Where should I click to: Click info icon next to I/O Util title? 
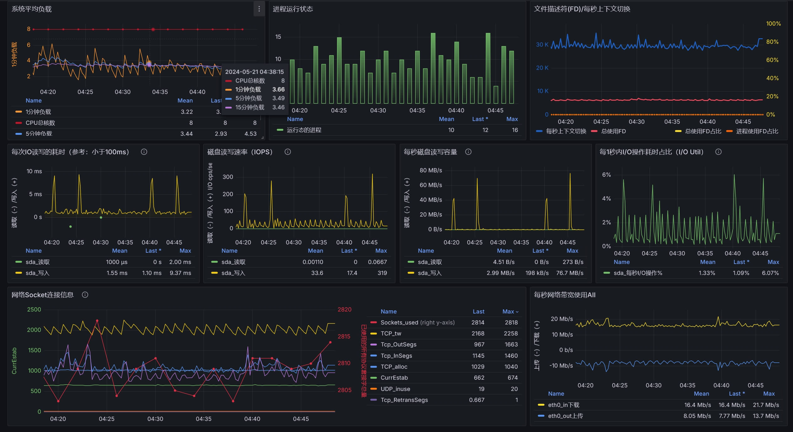tap(718, 152)
